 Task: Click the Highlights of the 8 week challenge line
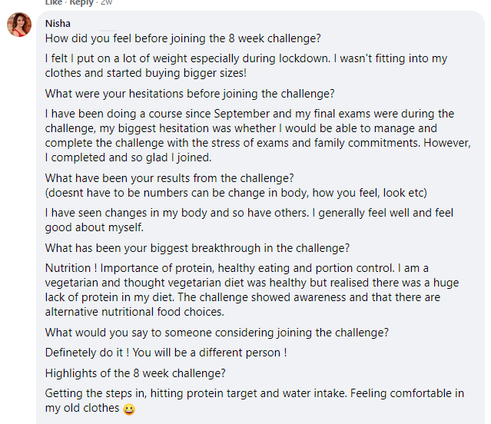(135, 373)
